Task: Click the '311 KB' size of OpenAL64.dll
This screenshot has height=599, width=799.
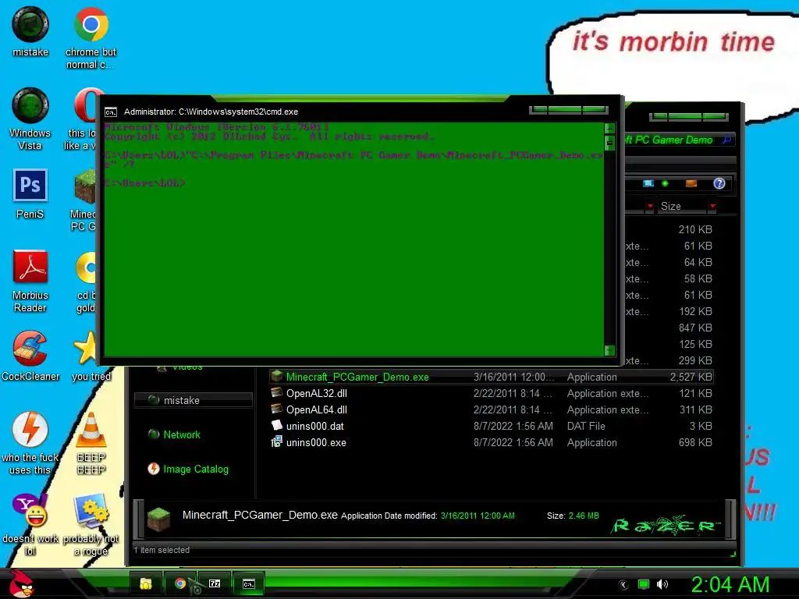Action: tap(695, 410)
